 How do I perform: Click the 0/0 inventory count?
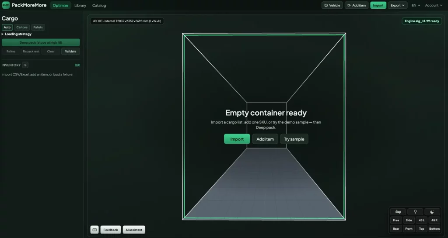click(77, 65)
